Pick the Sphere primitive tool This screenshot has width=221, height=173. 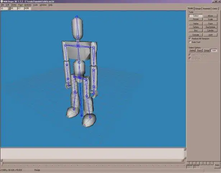click(195, 27)
